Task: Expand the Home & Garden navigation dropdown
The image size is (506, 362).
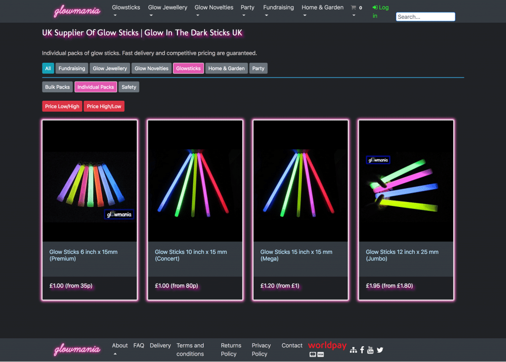Action: (x=322, y=11)
